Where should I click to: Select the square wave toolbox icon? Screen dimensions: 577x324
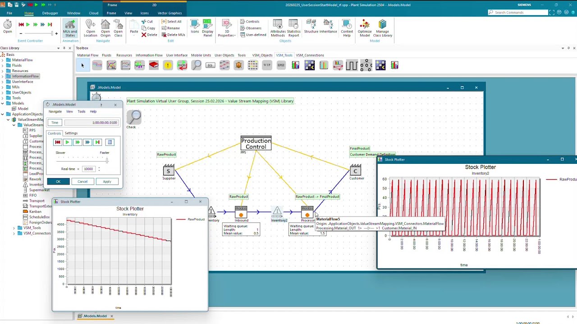352,66
